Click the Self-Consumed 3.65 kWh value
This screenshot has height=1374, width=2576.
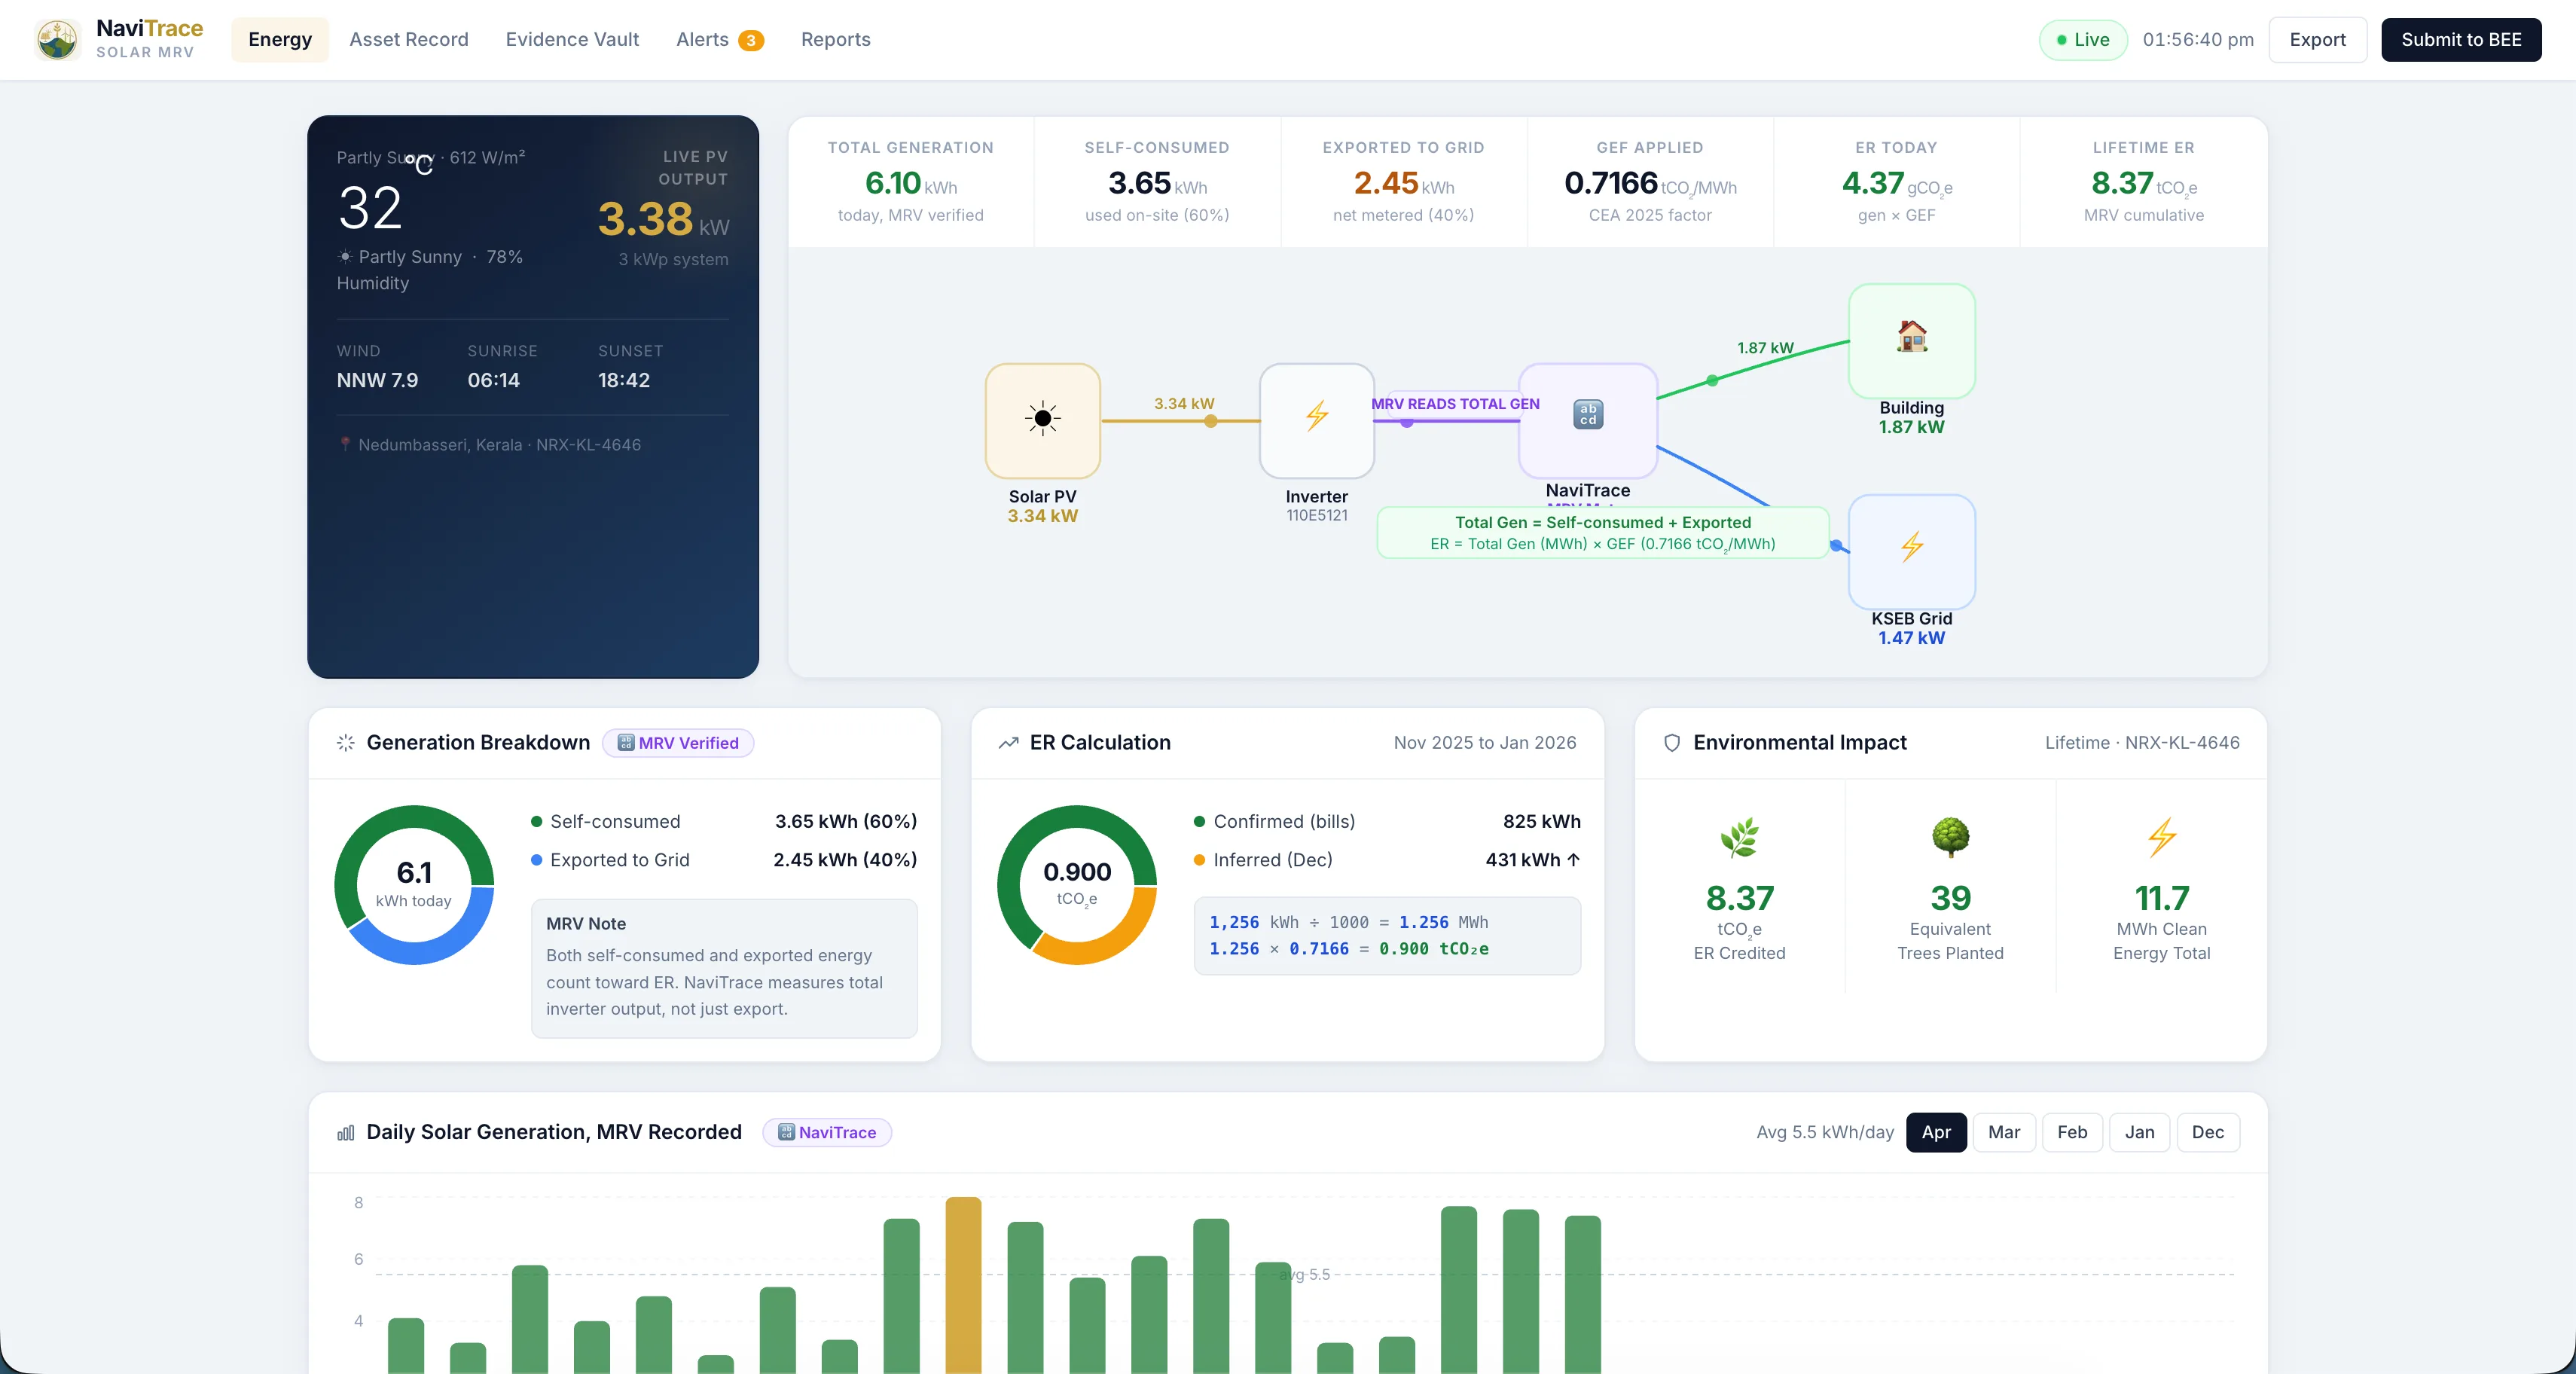(1157, 183)
